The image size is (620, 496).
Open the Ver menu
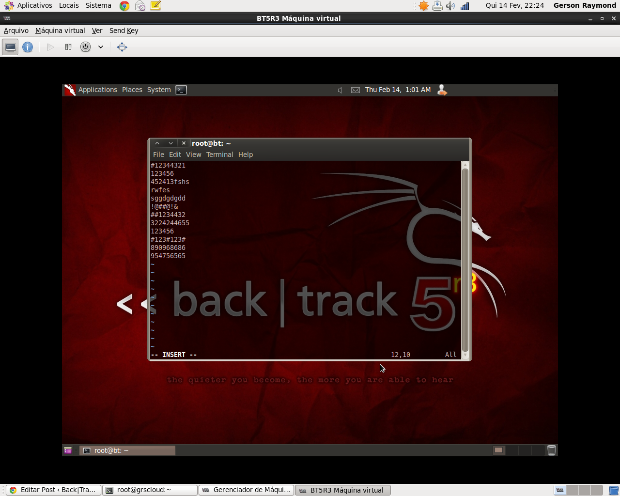(x=97, y=31)
